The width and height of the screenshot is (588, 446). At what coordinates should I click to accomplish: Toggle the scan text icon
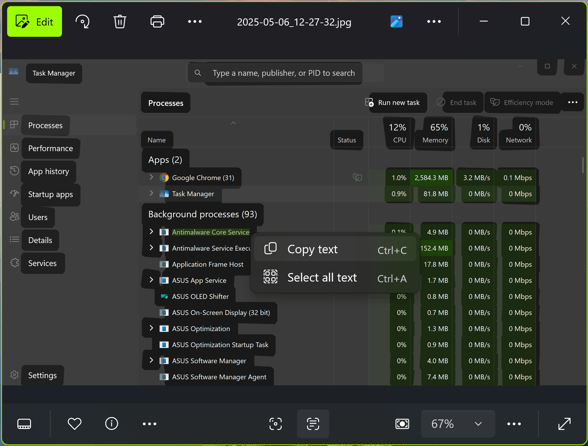pos(313,424)
